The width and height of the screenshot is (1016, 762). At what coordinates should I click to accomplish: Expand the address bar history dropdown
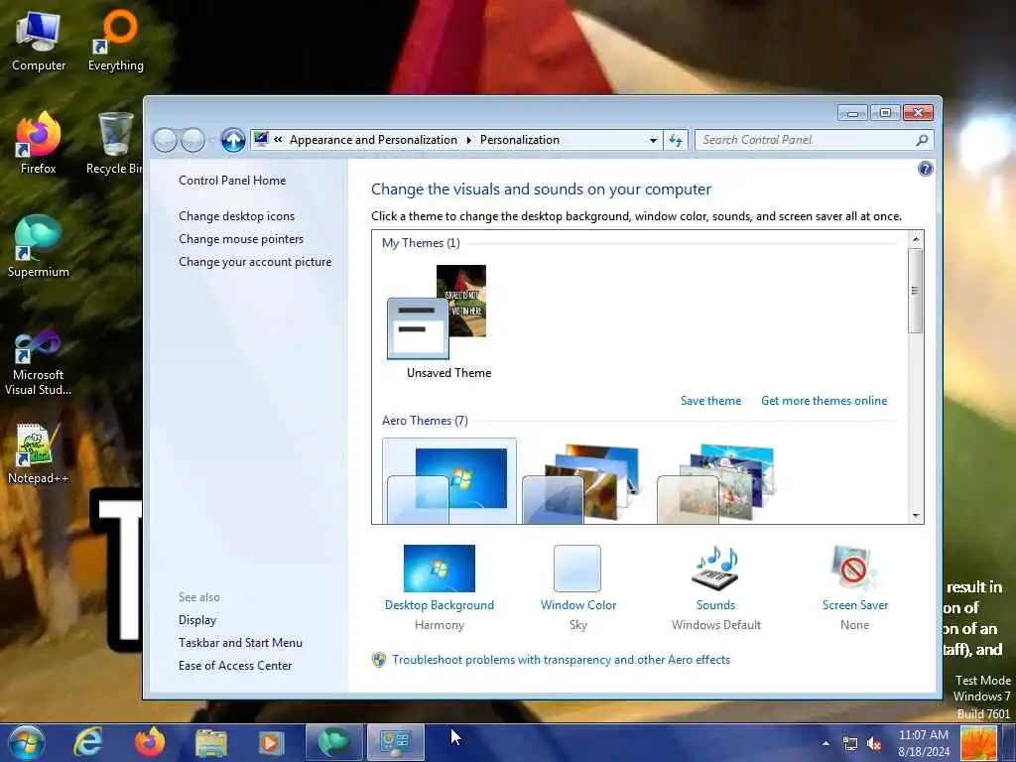point(653,140)
